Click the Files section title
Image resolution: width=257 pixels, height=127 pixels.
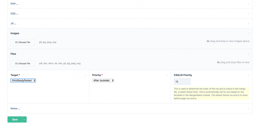click(x=13, y=54)
